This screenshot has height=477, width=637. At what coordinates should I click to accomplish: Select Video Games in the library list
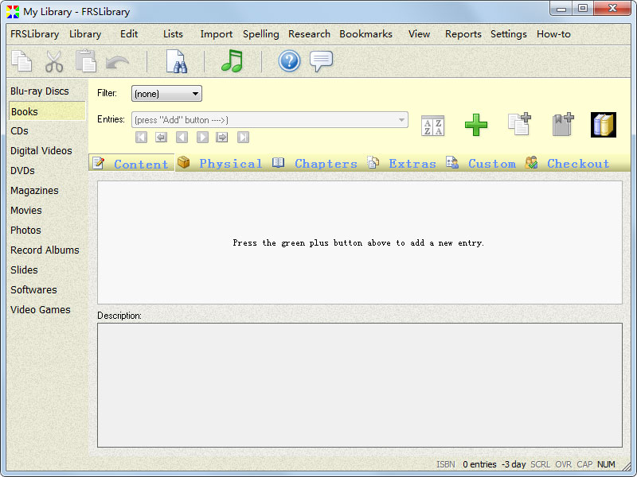coord(41,310)
